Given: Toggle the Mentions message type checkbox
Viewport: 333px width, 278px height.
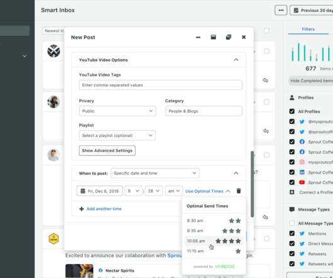Looking at the screenshot, I should (x=292, y=233).
